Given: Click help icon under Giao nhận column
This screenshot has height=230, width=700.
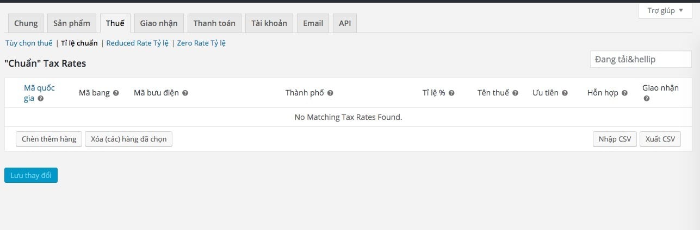Looking at the screenshot, I should (646, 99).
